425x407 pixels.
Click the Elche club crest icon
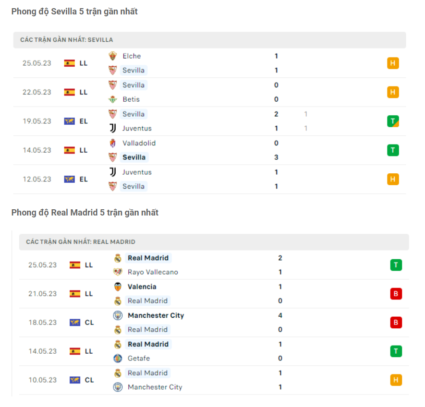tap(113, 56)
